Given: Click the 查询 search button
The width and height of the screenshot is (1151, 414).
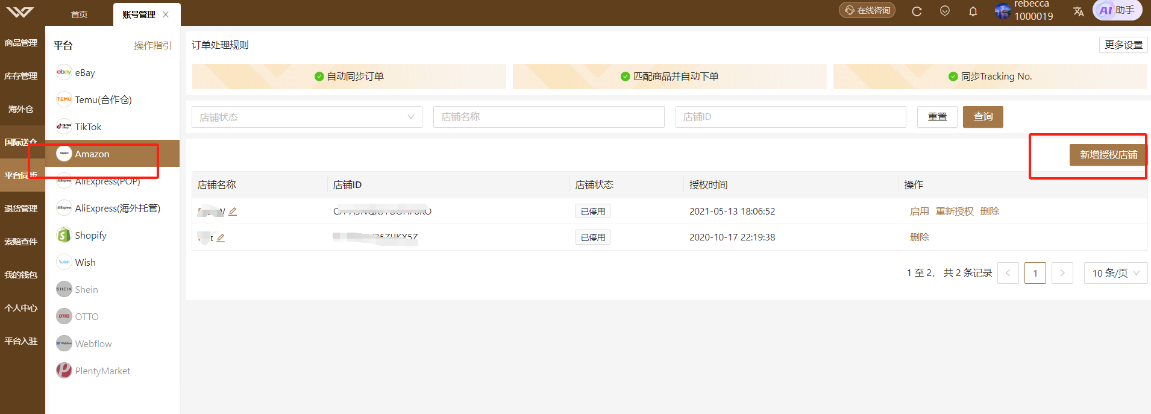Looking at the screenshot, I should pos(983,117).
